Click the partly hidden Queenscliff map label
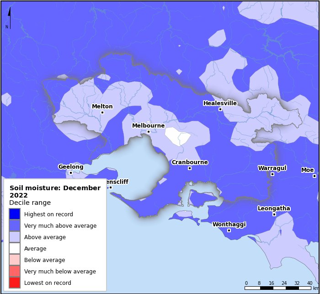The width and height of the screenshot is (320, 294). [x=117, y=182]
